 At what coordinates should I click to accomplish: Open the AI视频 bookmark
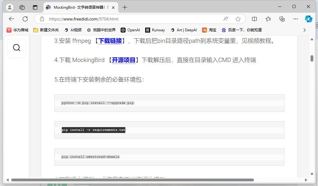73,30
